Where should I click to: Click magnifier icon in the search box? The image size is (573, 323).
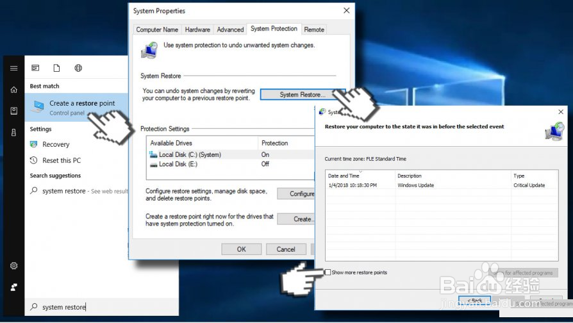tap(33, 306)
